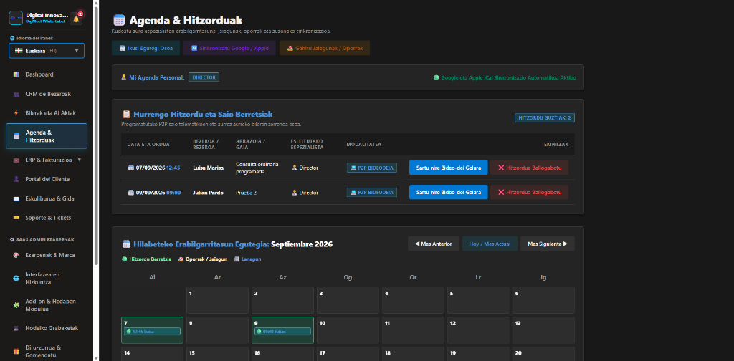Click calendar icon beside 07/09/2026 date

click(131, 168)
